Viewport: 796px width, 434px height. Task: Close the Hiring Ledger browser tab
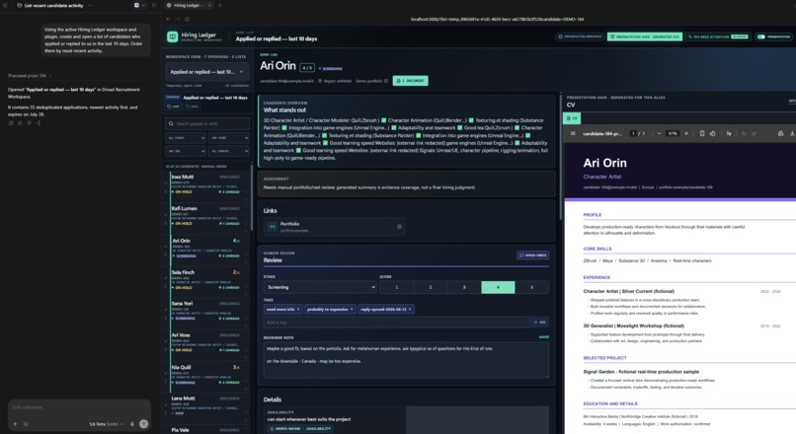click(x=209, y=5)
